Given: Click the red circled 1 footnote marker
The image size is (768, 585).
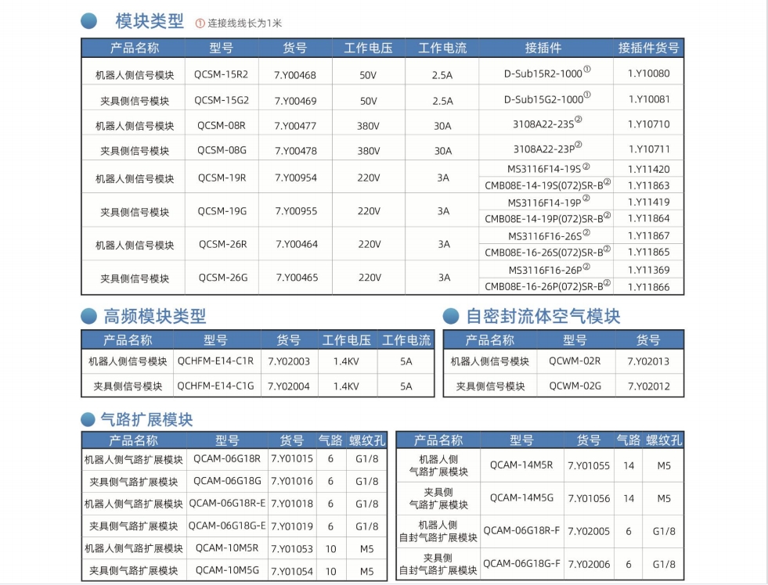Looking at the screenshot, I should pos(200,23).
